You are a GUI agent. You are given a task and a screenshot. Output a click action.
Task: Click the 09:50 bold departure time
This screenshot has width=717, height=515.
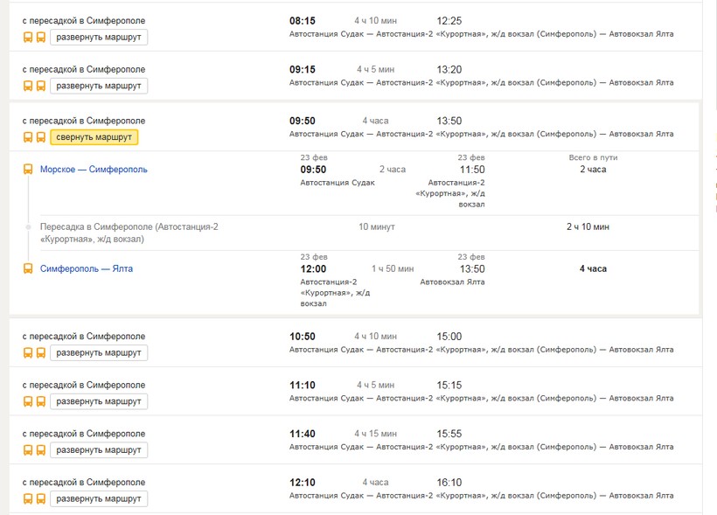point(303,121)
